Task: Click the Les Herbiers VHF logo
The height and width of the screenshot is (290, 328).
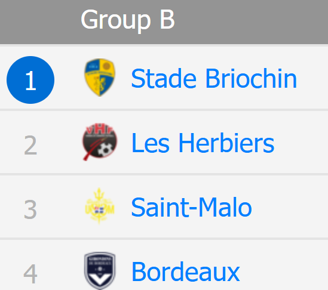Action: (100, 142)
